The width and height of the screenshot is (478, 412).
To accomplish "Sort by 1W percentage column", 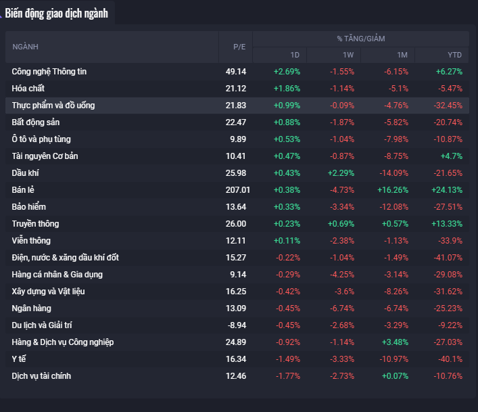I will coord(348,55).
